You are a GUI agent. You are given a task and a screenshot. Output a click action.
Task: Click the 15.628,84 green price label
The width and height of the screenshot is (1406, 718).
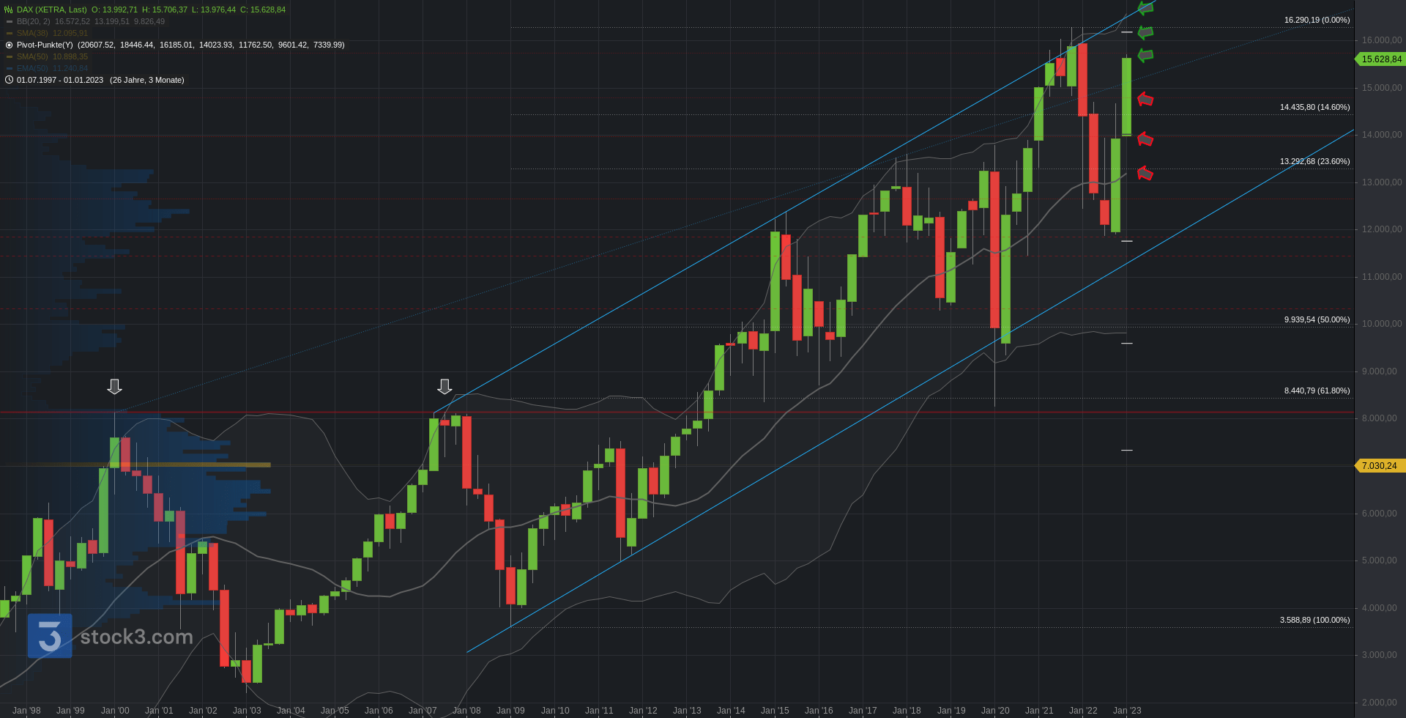1380,59
